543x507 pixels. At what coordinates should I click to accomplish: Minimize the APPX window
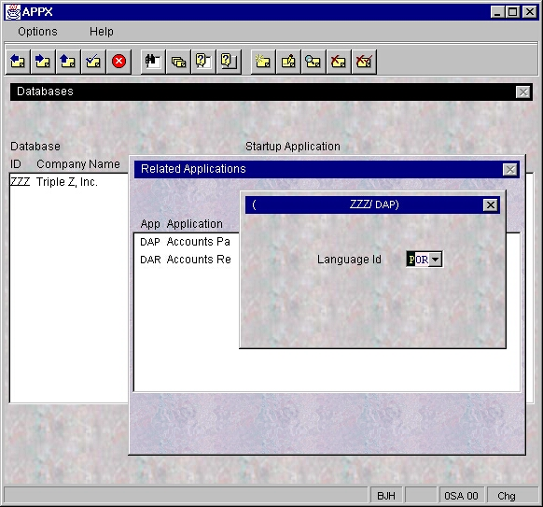(497, 12)
